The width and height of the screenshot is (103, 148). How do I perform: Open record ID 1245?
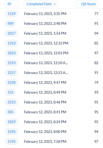click(12, 132)
